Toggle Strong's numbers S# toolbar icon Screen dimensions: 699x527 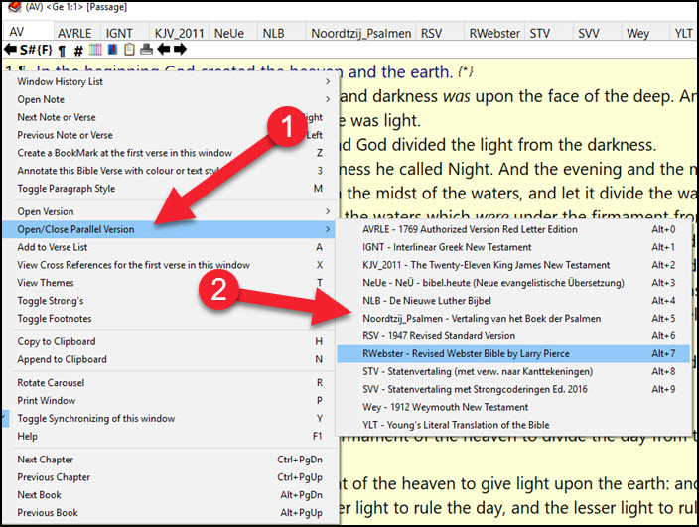point(28,50)
